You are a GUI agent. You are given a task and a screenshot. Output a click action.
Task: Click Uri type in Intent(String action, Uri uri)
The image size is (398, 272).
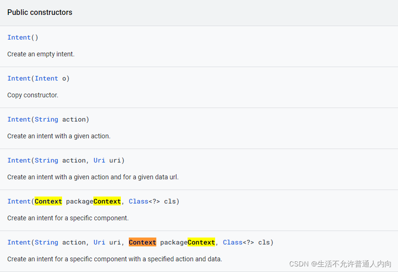coord(99,161)
